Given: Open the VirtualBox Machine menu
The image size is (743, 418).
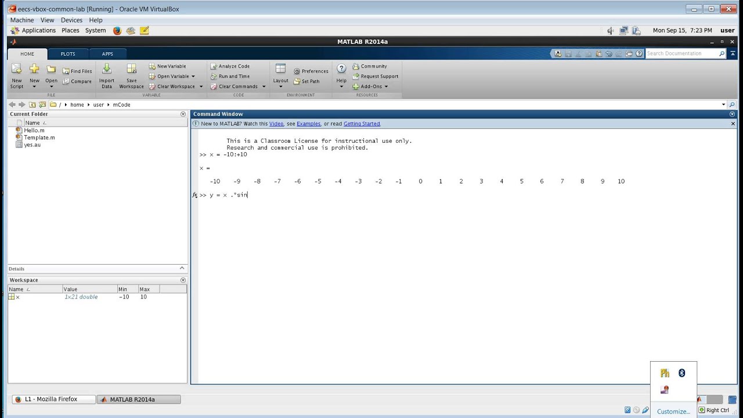Looking at the screenshot, I should 22,20.
